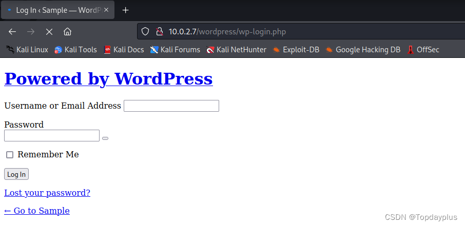Open the Lost your password? link

coord(47,193)
